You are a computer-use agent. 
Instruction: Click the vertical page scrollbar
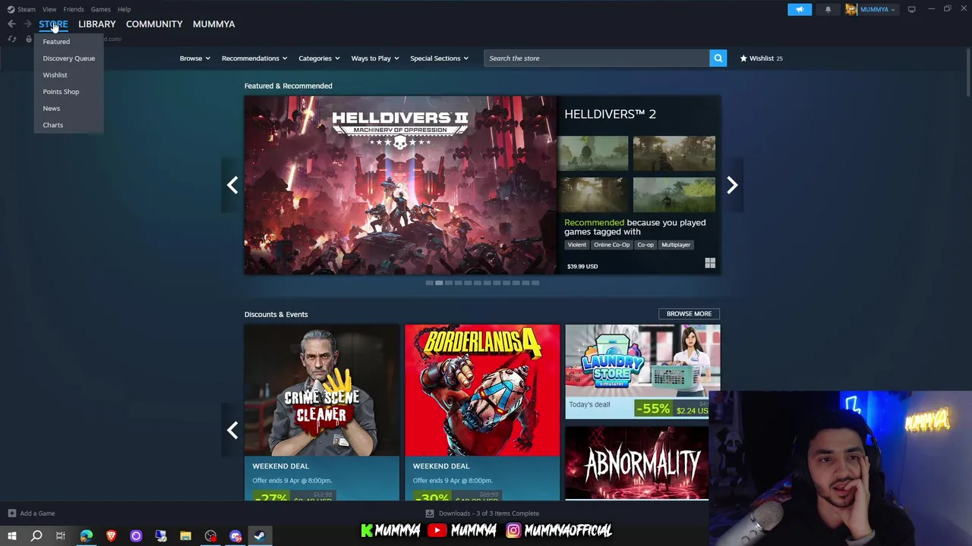[x=967, y=72]
